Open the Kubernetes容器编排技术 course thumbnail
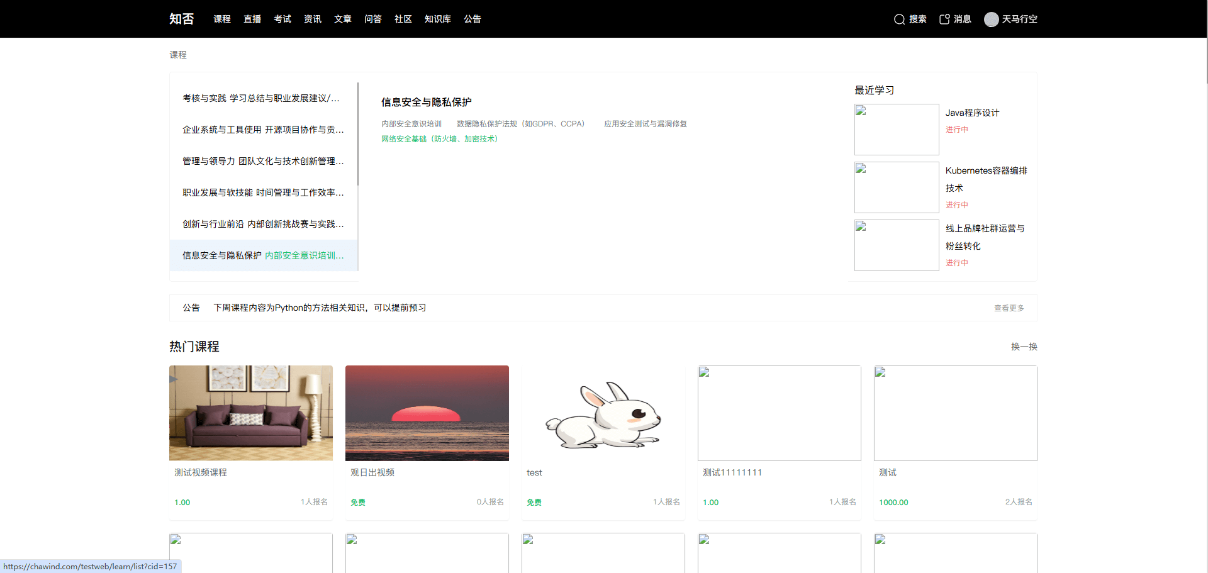The height and width of the screenshot is (573, 1208). coord(896,187)
